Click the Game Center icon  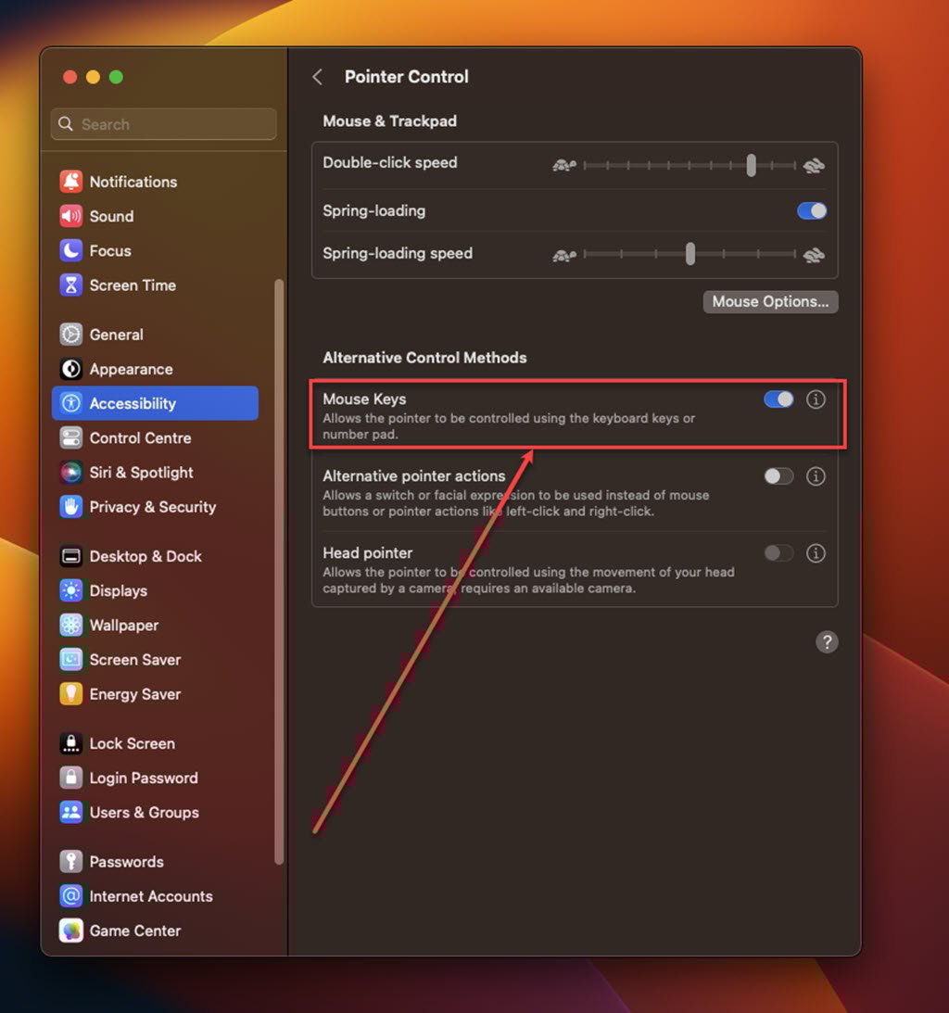pos(71,931)
